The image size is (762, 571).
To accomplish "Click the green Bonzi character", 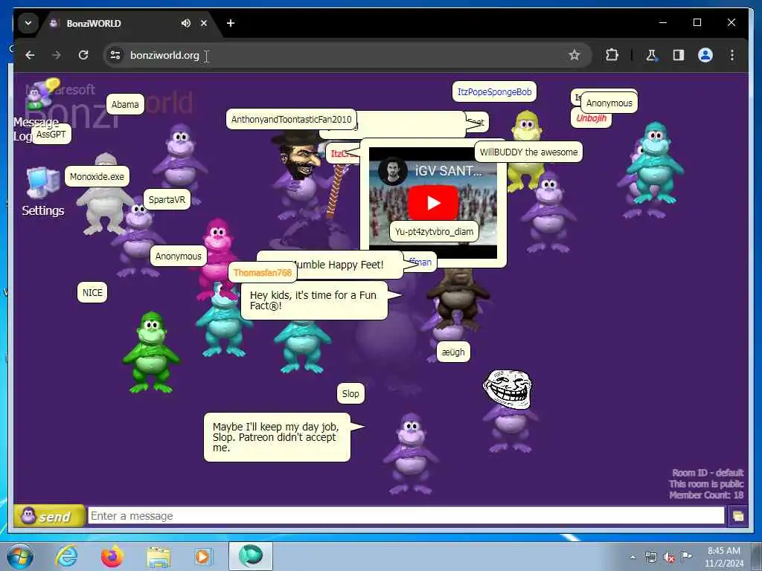I will click(150, 352).
